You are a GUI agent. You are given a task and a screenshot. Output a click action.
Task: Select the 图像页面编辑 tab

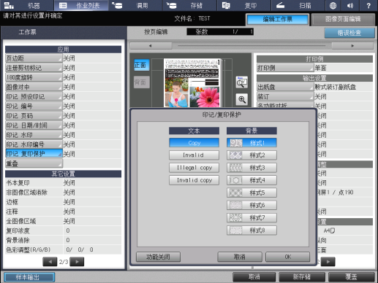343,20
